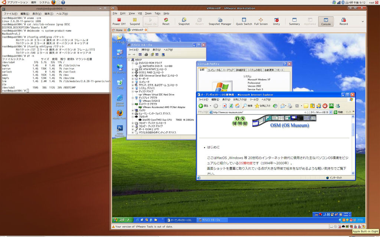Open the terminal's 端末 (Terminal) menu
Image resolution: width=380 pixels, height=237 pixels.
tap(49, 14)
